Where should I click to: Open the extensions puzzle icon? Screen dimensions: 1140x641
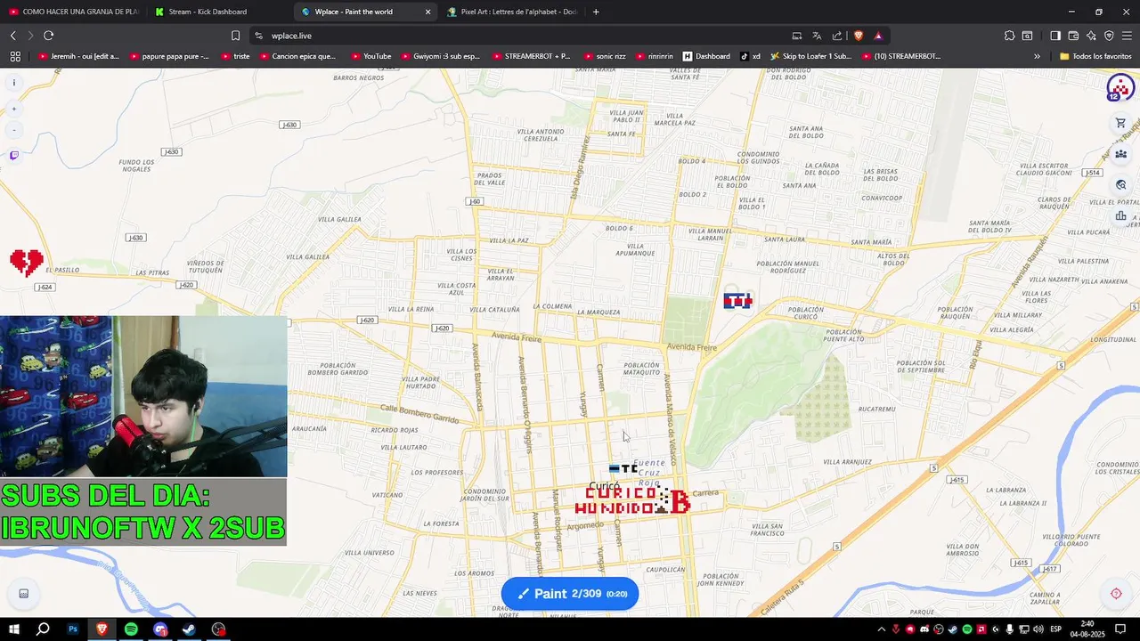(1009, 36)
